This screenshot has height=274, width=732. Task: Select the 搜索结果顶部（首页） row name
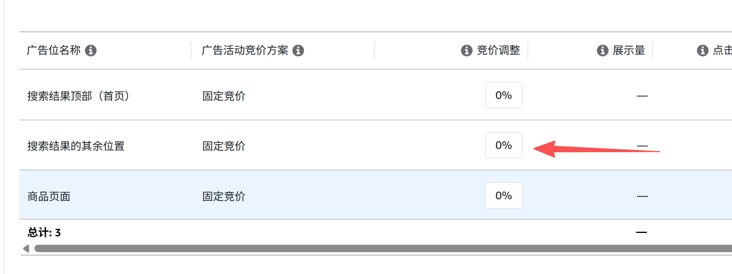tap(79, 96)
